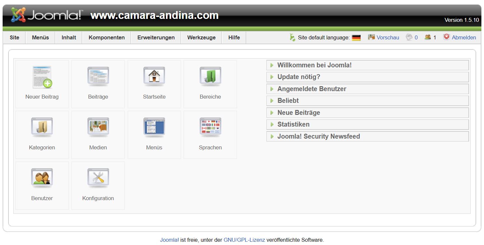The height and width of the screenshot is (245, 484).
Task: Open the Werkzeuge menu
Action: click(x=201, y=37)
